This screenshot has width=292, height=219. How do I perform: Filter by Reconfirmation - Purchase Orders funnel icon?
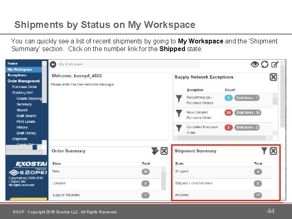click(179, 99)
